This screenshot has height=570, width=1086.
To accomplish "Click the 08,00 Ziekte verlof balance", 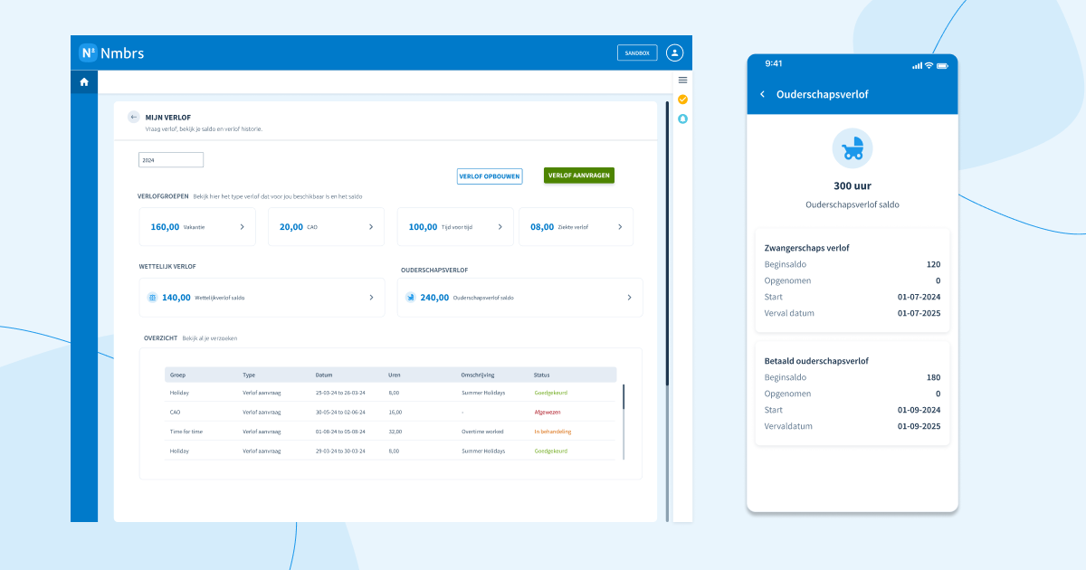I will pos(542,227).
